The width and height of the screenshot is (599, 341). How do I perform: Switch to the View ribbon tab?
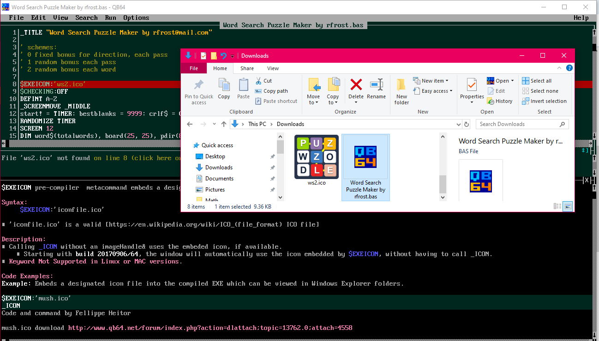[273, 68]
